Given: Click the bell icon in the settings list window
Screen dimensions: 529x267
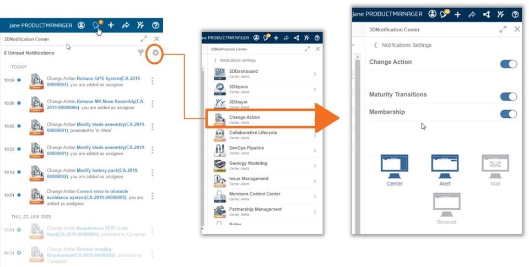Looking at the screenshot, I should (267, 37).
